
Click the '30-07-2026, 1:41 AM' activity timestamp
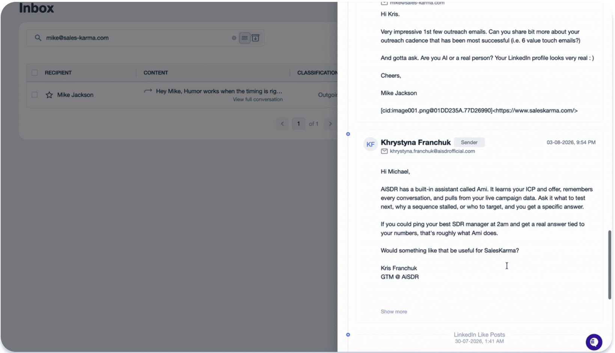[479, 341]
